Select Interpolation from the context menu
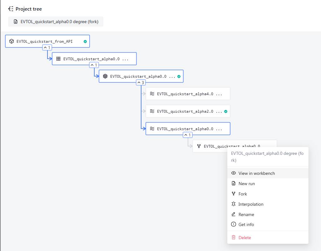The height and width of the screenshot is (251, 321). [251, 204]
